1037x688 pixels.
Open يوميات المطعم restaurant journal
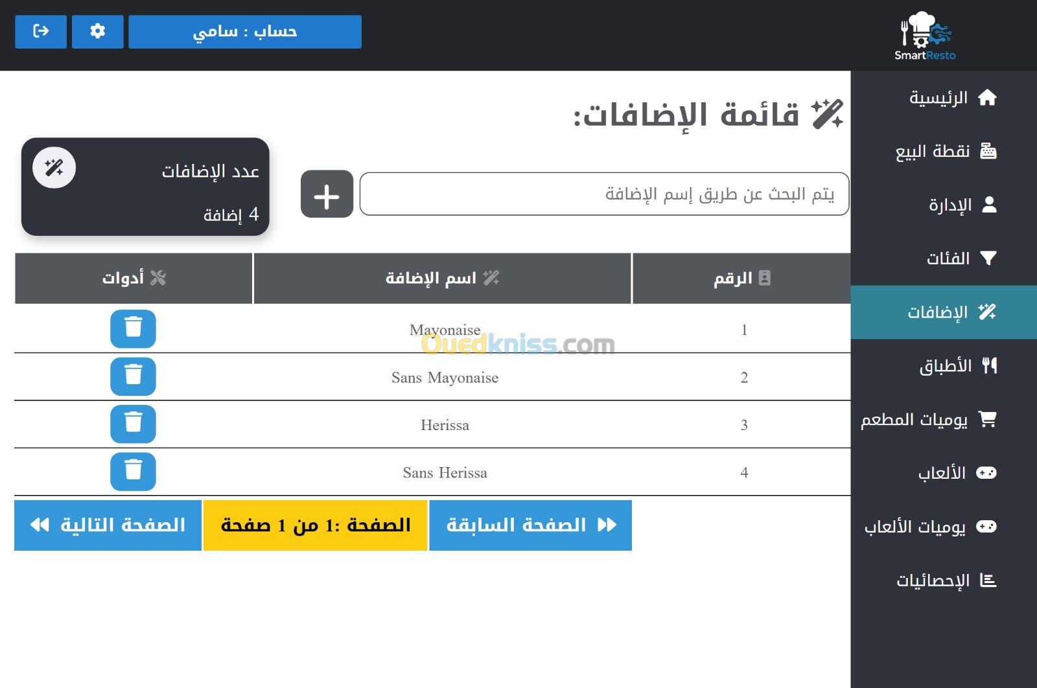[927, 420]
